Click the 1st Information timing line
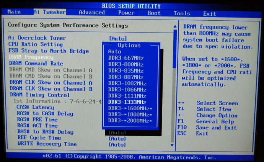The image size is (264, 162). click(57, 101)
